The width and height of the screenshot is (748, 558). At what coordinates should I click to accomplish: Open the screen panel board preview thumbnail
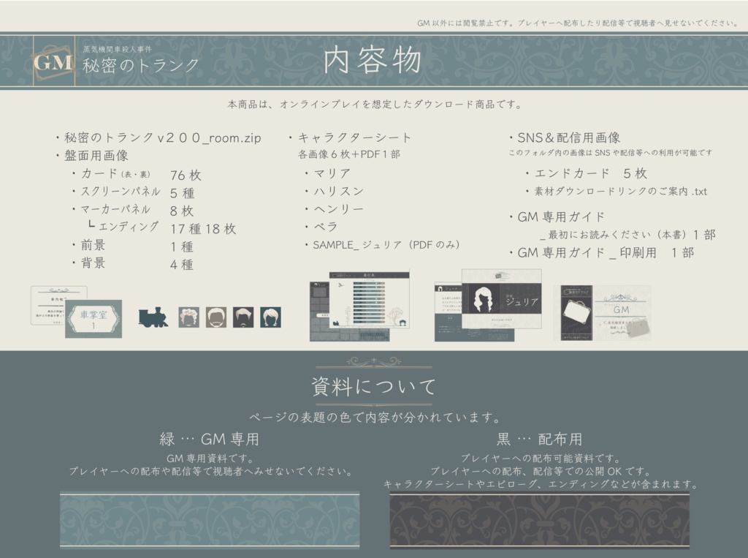[359, 306]
